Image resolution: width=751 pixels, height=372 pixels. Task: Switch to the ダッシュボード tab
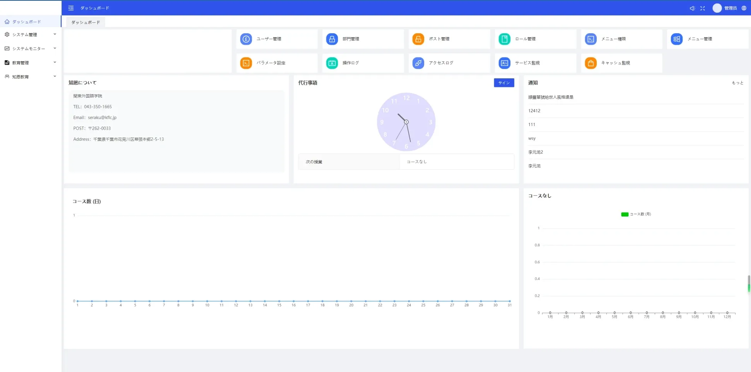85,22
